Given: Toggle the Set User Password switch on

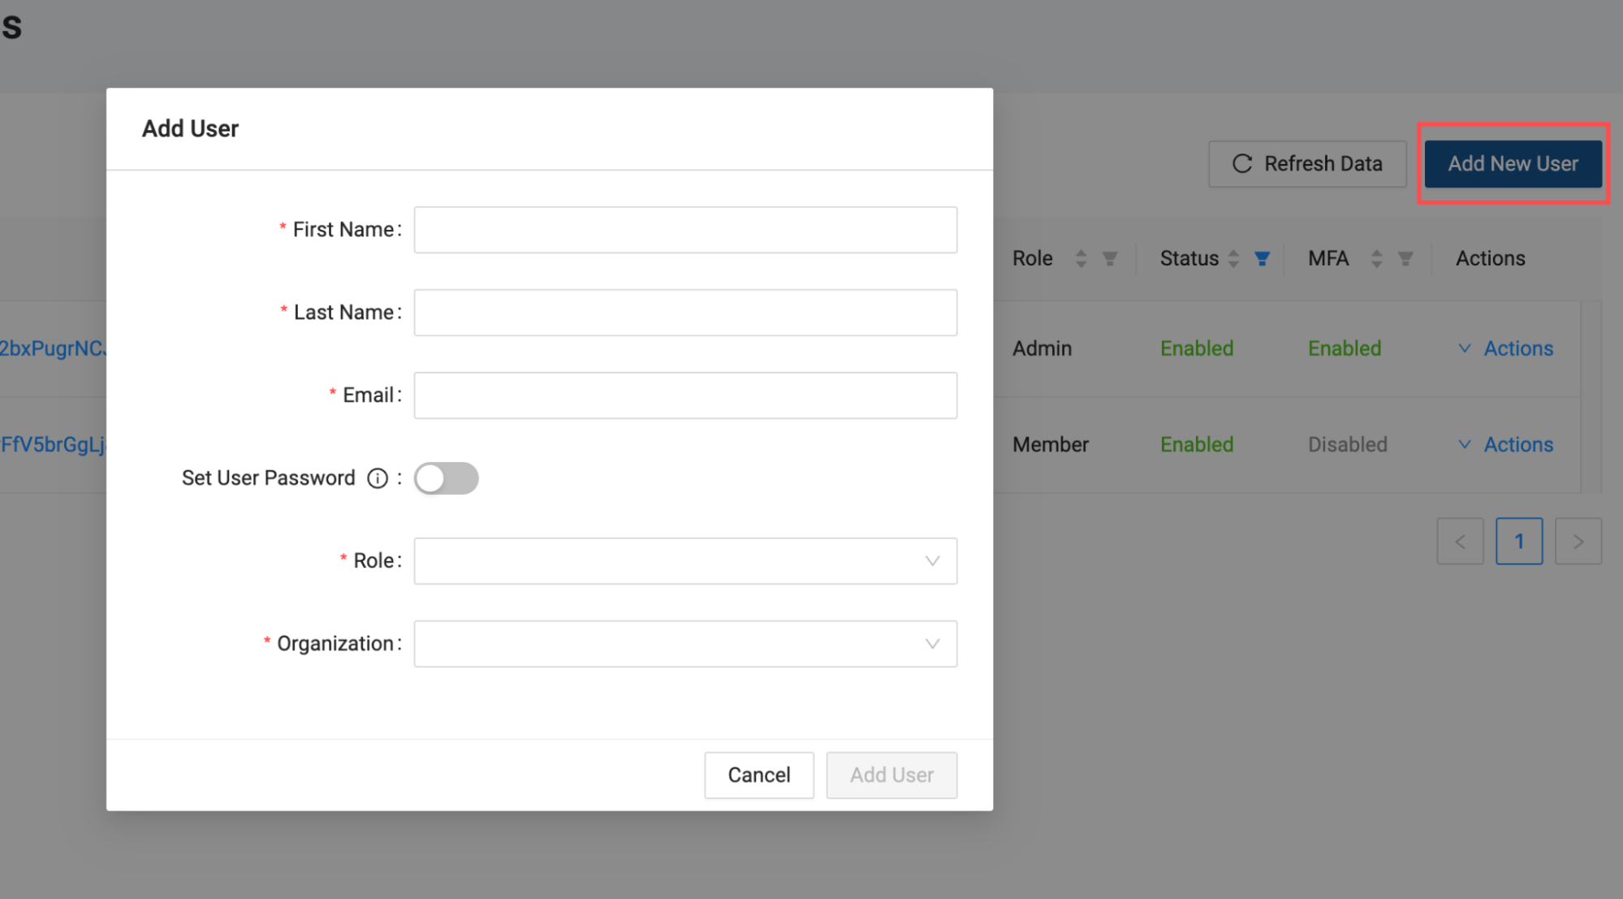Looking at the screenshot, I should pyautogui.click(x=446, y=478).
